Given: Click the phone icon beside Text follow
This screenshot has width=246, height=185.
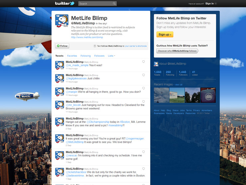Looking at the screenshot, I should click(95, 46).
